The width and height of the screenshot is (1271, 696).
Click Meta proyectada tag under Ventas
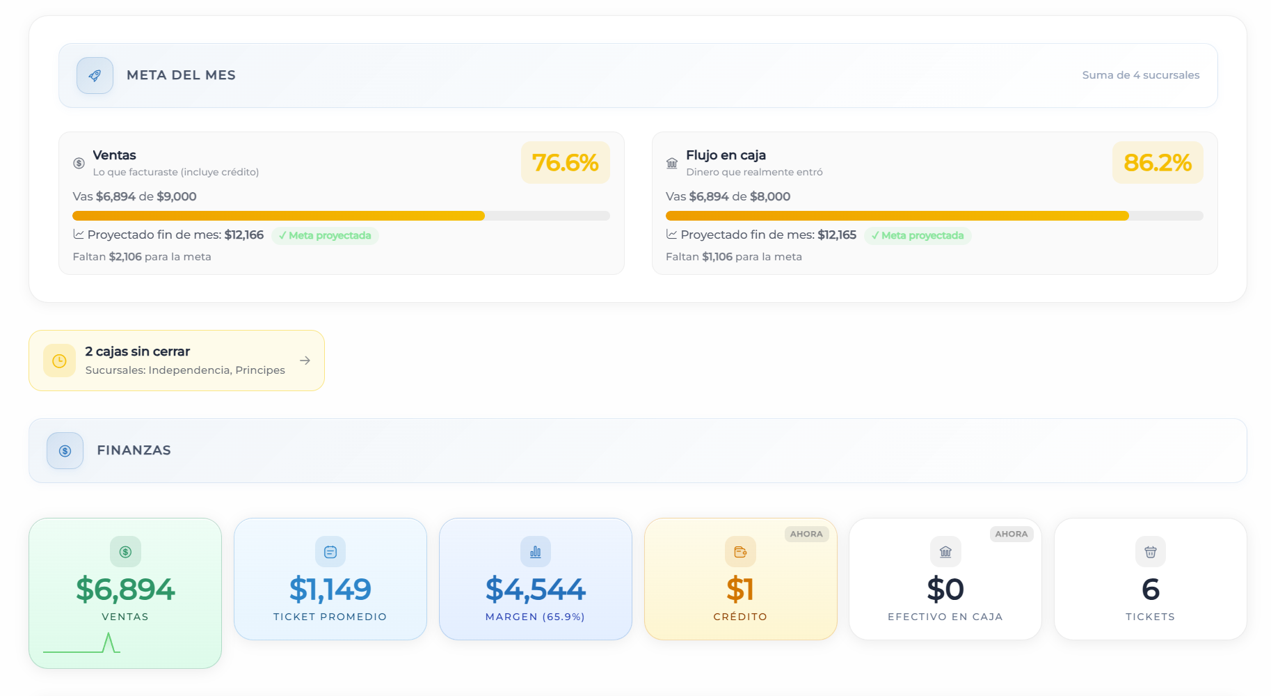click(x=325, y=235)
